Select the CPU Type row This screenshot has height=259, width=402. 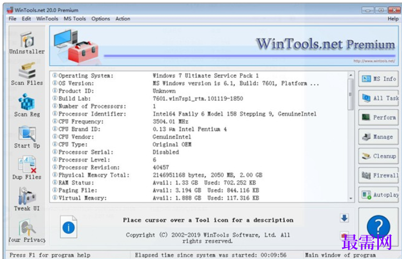click(199, 144)
